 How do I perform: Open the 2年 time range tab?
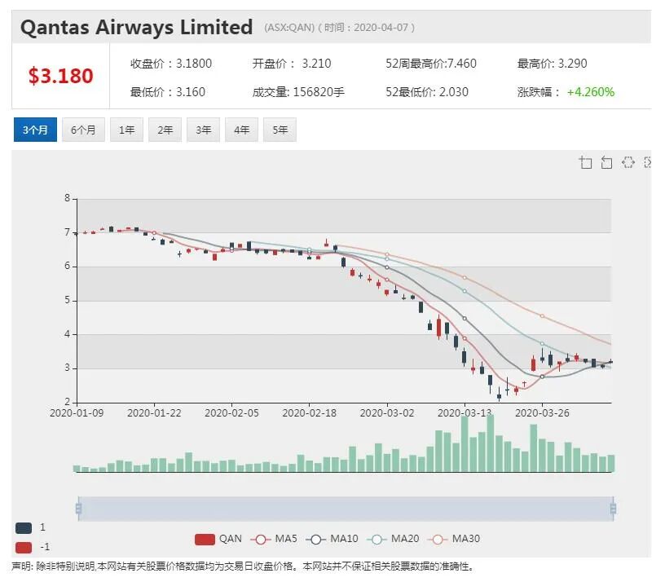(165, 130)
